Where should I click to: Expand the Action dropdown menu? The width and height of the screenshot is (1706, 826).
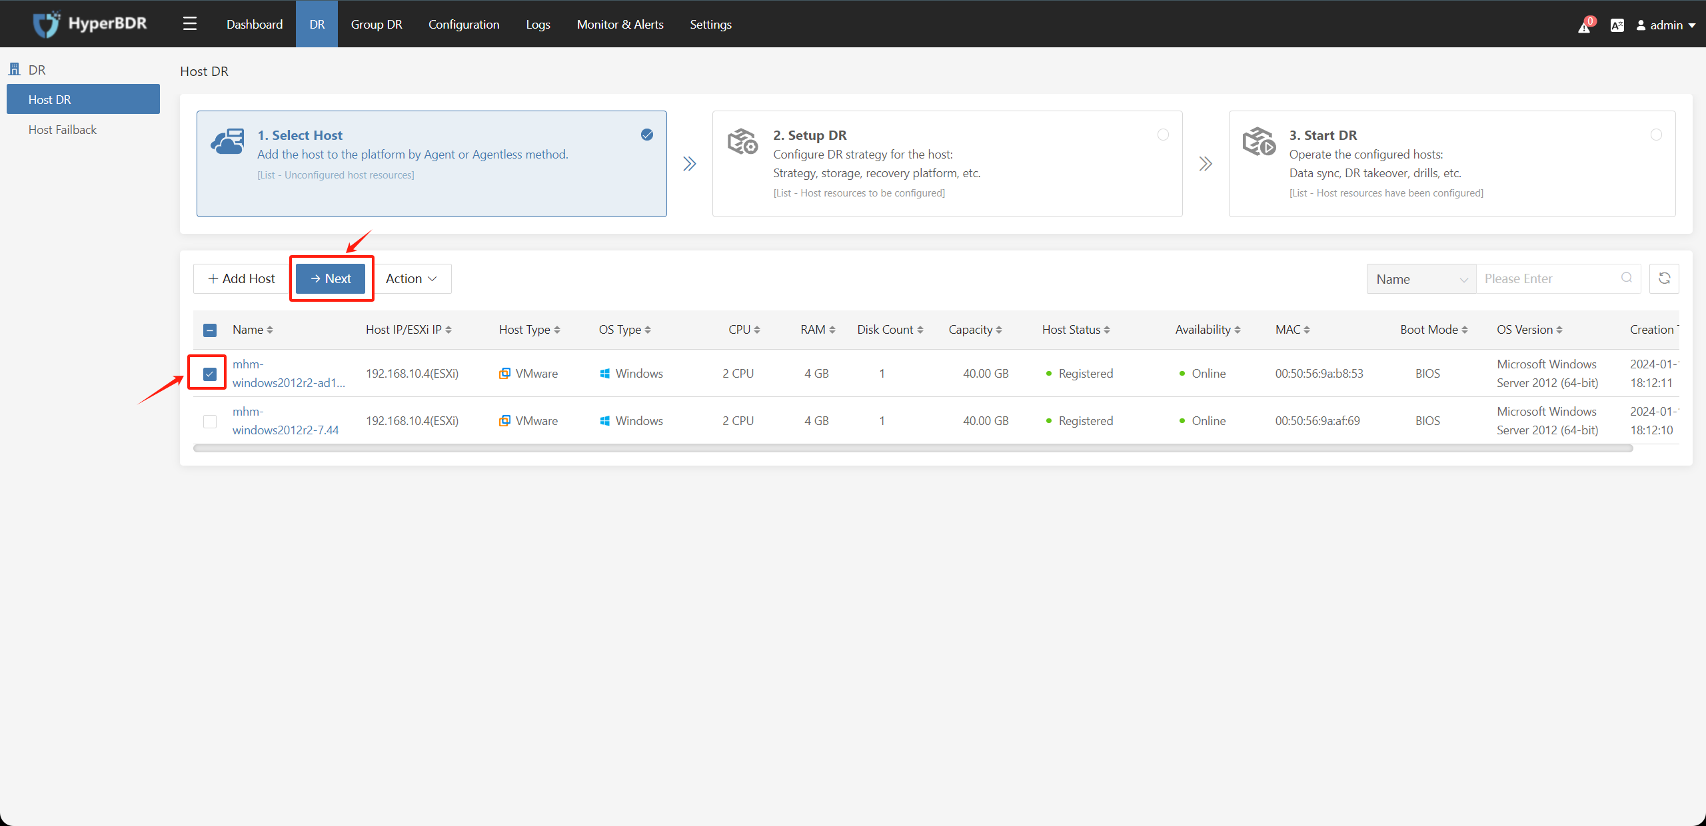[411, 278]
